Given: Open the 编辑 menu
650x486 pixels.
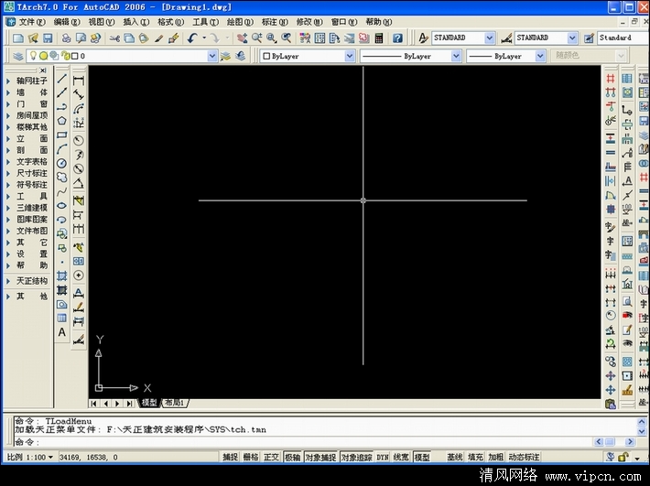Looking at the screenshot, I should point(66,22).
